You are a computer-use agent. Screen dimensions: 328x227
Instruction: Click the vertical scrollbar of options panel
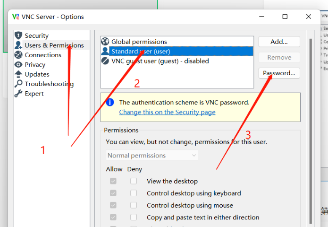(311, 131)
